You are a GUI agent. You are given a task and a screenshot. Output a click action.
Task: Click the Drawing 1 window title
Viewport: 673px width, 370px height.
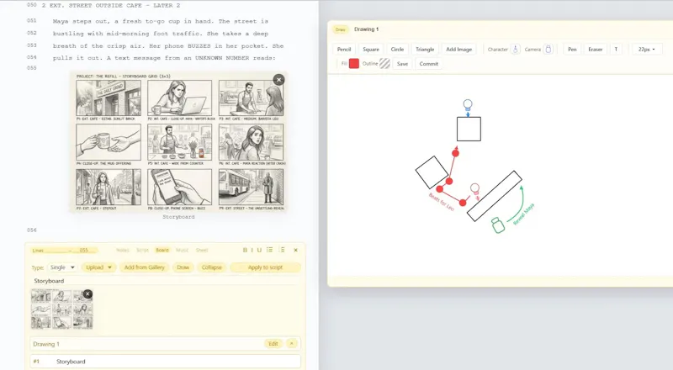click(366, 29)
